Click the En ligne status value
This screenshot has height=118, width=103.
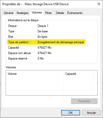42,37
